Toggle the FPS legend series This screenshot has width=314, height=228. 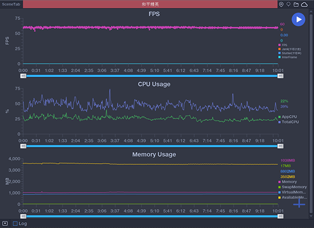click(286, 45)
